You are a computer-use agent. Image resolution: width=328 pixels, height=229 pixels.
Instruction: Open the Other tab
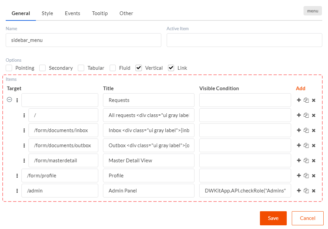[126, 13]
